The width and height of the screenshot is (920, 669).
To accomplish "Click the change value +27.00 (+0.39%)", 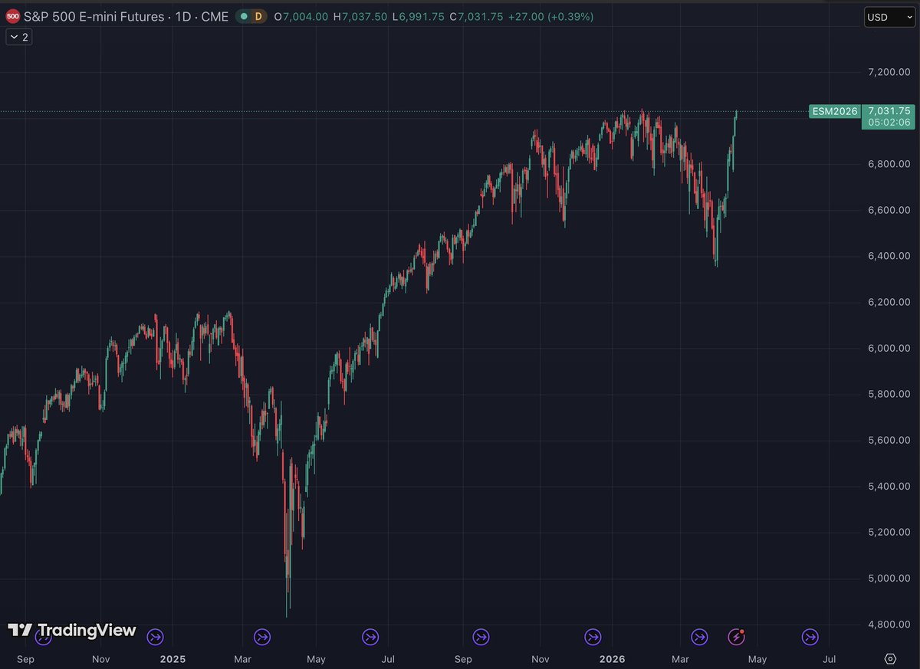I will pos(550,16).
